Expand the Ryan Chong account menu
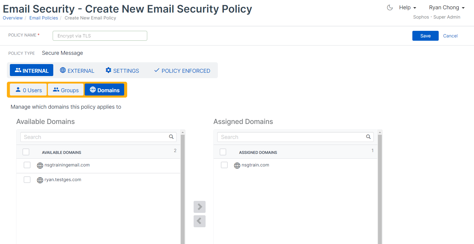 [x=446, y=8]
